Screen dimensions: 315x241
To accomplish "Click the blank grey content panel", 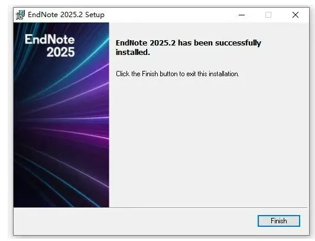I will pos(208,141).
